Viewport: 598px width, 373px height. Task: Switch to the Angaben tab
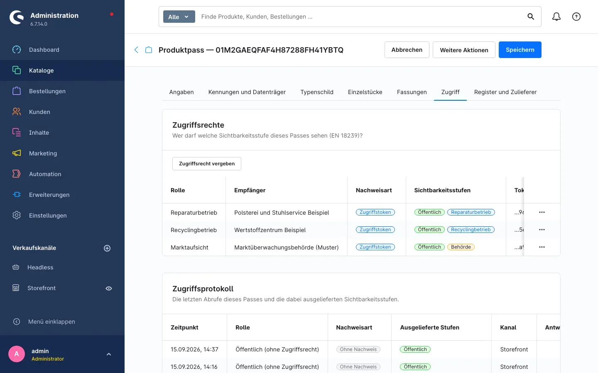(181, 92)
